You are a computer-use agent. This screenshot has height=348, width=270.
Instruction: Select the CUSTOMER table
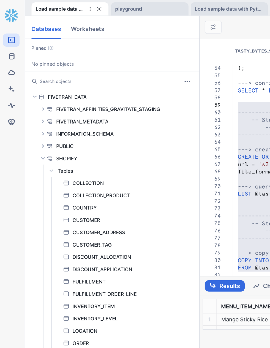[86, 220]
